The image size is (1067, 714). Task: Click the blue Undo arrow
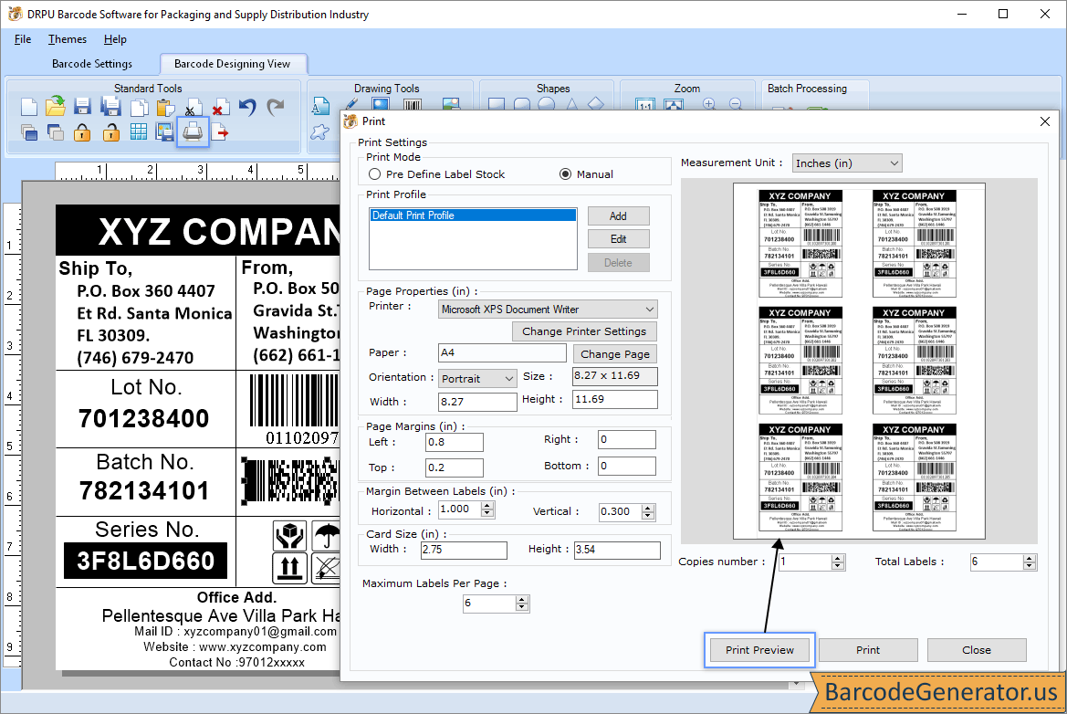click(247, 107)
